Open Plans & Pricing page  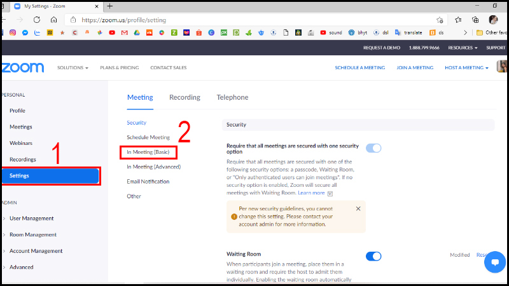120,68
